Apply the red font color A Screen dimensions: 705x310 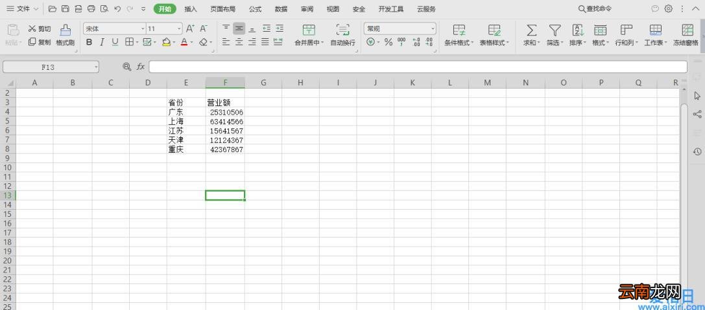(x=184, y=42)
